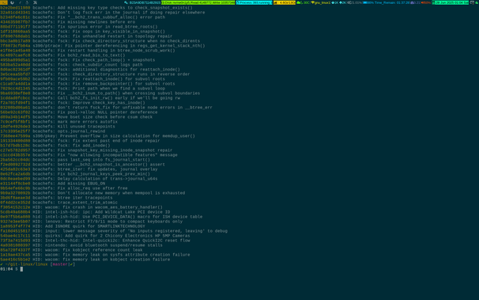Click the bcachefs opts.journal_rewind commit line
The width and height of the screenshot is (479, 300).
tap(52, 131)
